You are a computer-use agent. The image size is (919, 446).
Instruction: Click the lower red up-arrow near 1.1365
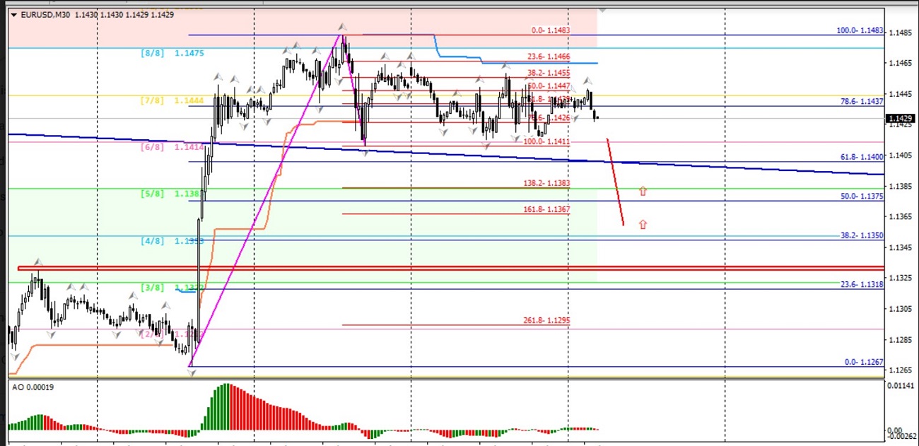[643, 225]
